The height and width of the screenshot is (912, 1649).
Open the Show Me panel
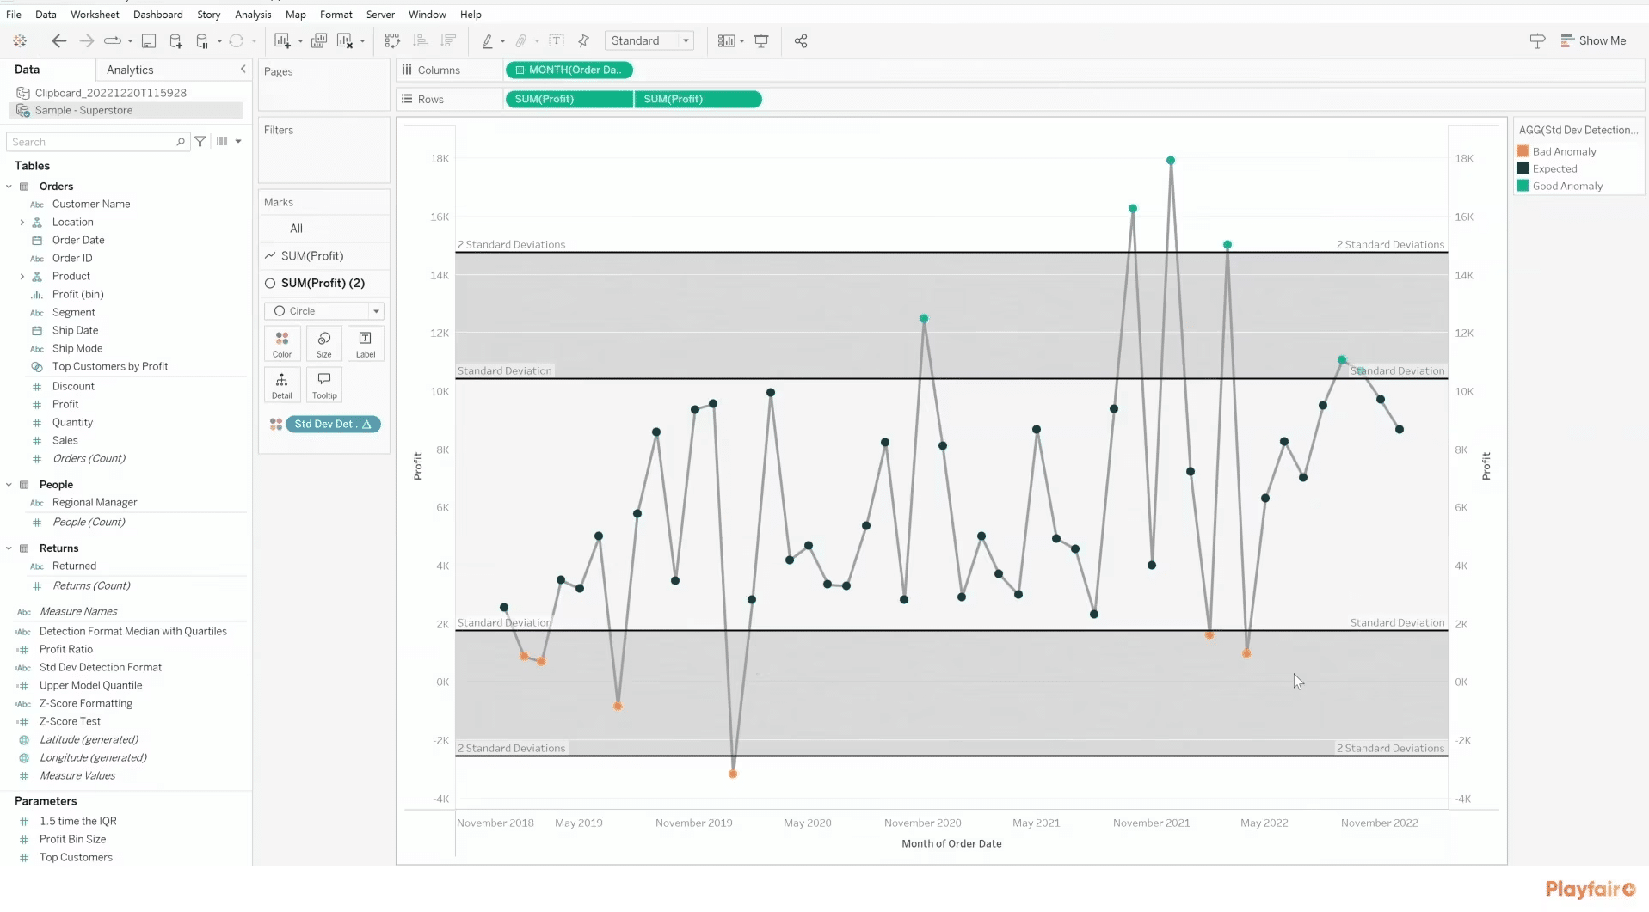pos(1594,40)
